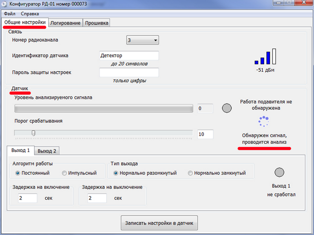Click the signal strength bars indicator

pyautogui.click(x=265, y=56)
